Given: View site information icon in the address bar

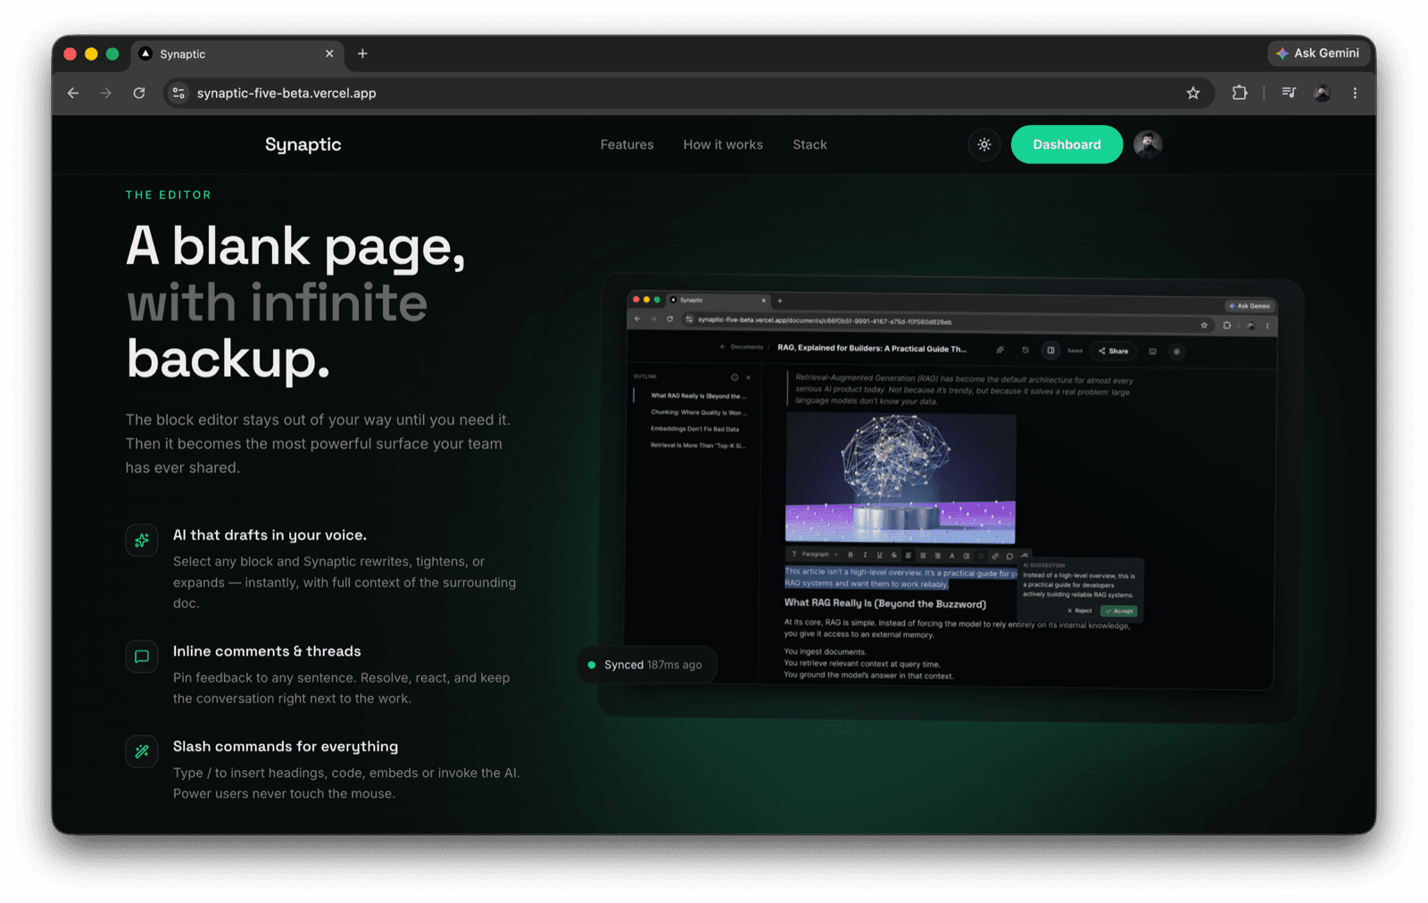Looking at the screenshot, I should click(178, 93).
